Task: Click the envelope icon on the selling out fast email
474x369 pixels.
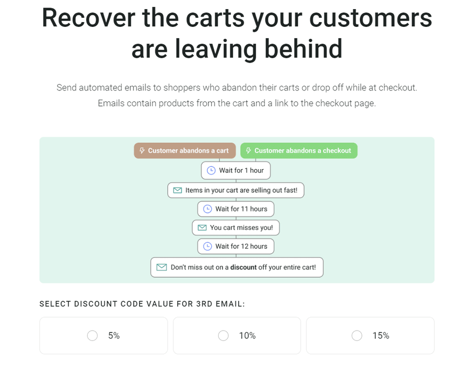Action: tap(177, 190)
